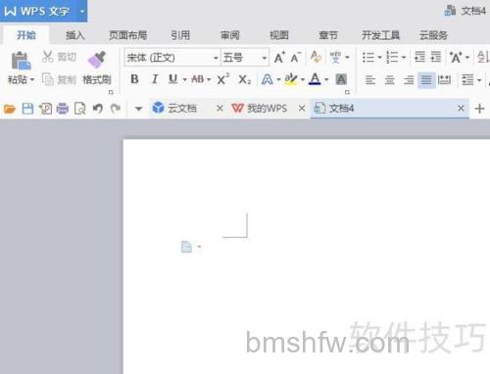Decrease paragraph indent
490x374 pixels.
[419, 57]
